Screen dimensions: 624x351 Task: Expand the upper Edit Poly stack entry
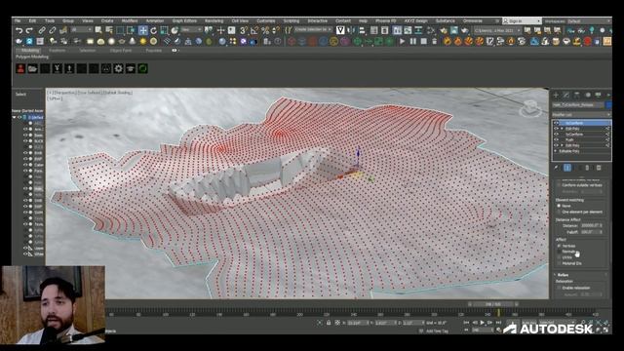coord(562,129)
